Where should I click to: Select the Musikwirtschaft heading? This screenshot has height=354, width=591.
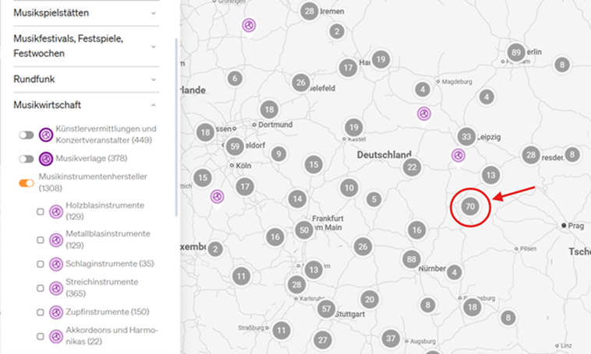point(47,105)
